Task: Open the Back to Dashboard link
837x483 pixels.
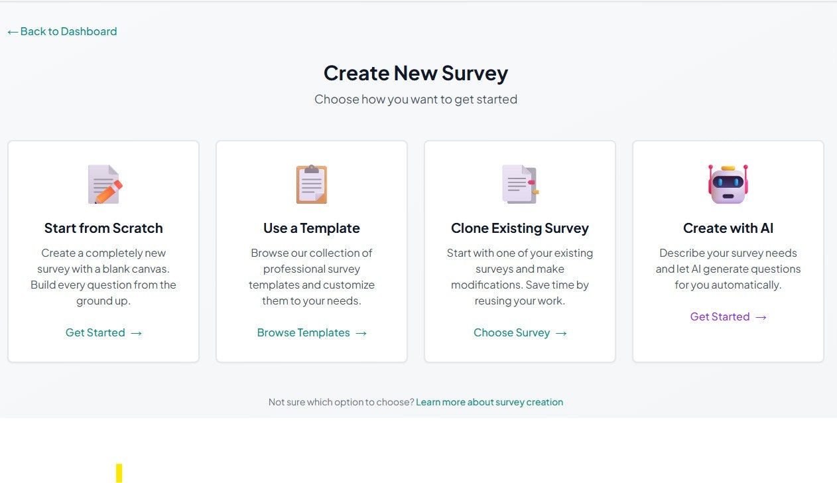Action: tap(62, 31)
